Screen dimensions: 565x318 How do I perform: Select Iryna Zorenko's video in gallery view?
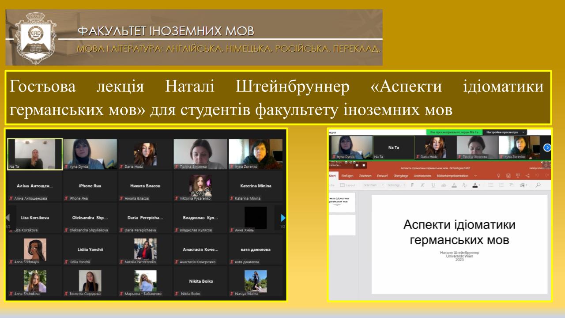click(256, 154)
